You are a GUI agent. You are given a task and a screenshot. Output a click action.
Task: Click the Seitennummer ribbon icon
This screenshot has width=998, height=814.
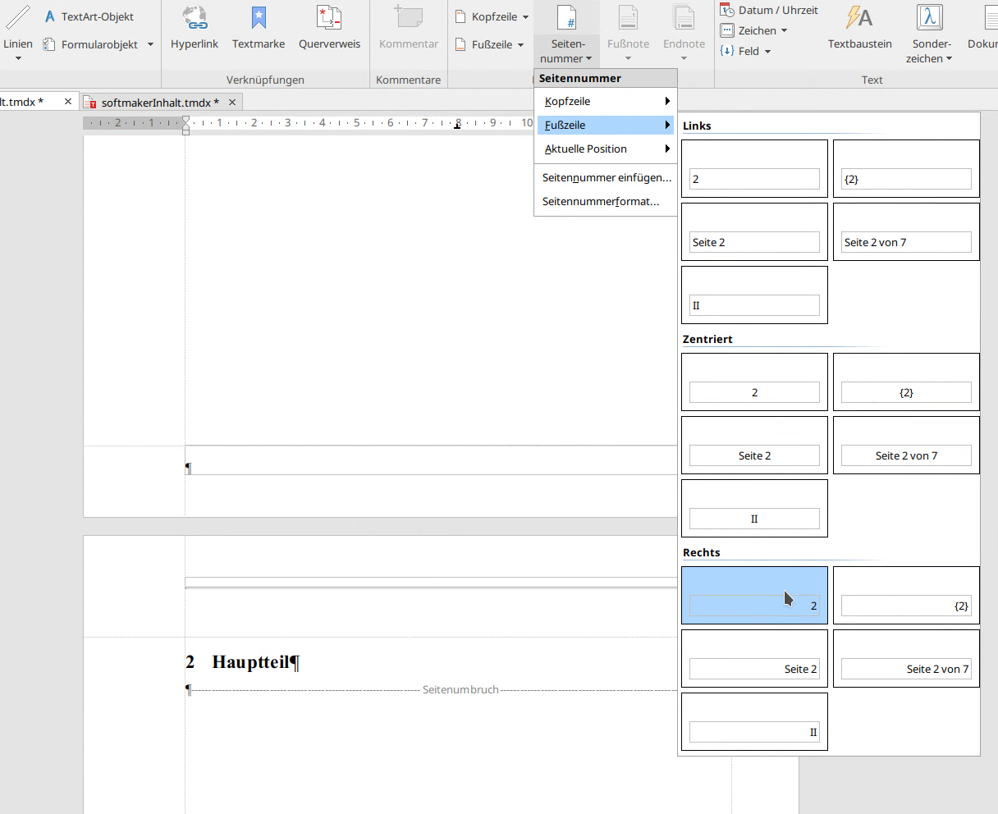[x=567, y=18]
